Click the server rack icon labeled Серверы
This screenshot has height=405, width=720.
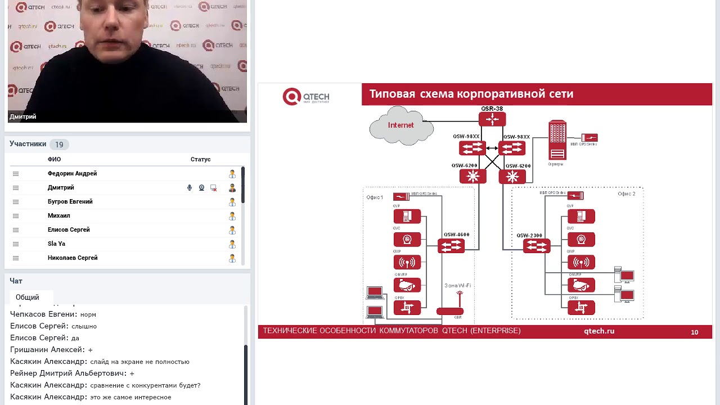(x=557, y=140)
